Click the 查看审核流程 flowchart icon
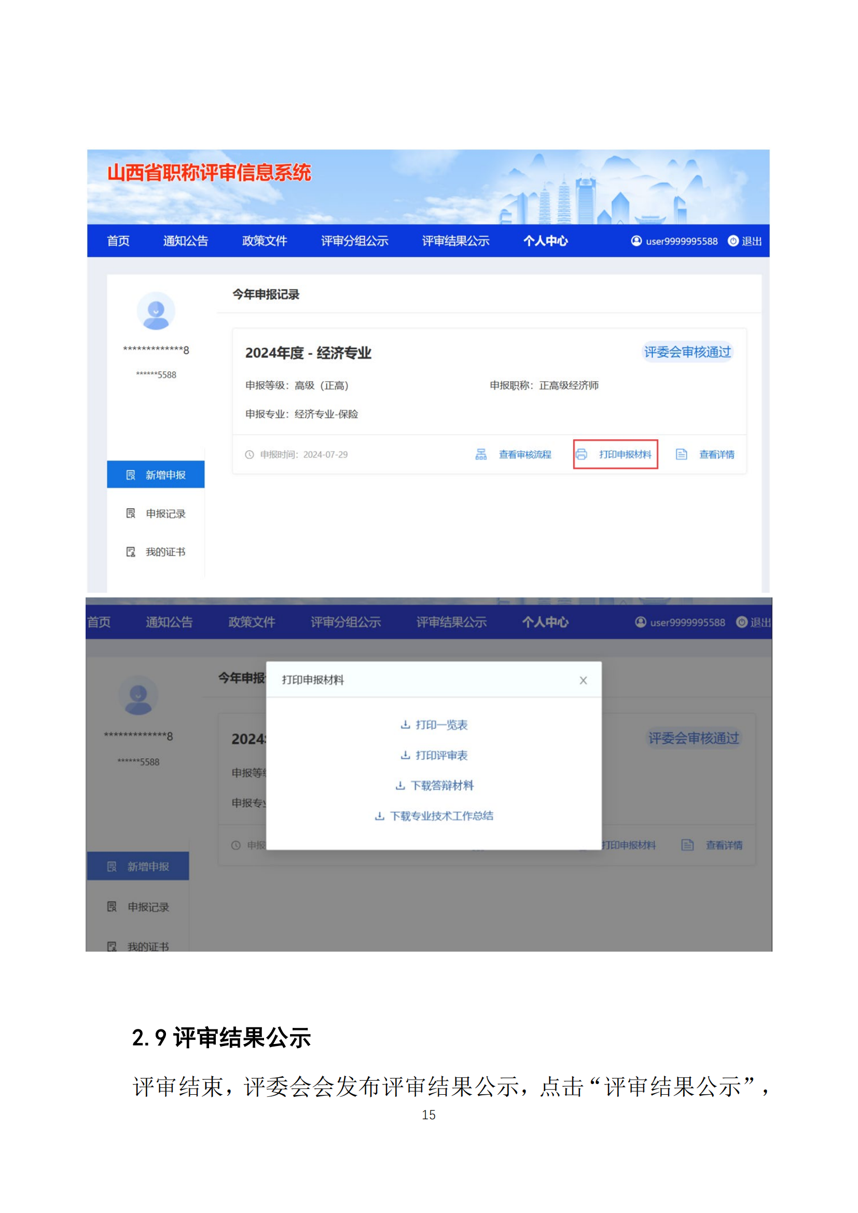 coord(481,454)
